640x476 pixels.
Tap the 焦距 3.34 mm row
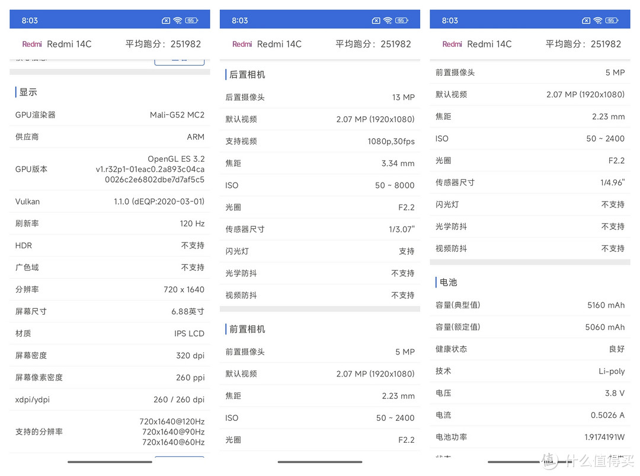coord(320,164)
